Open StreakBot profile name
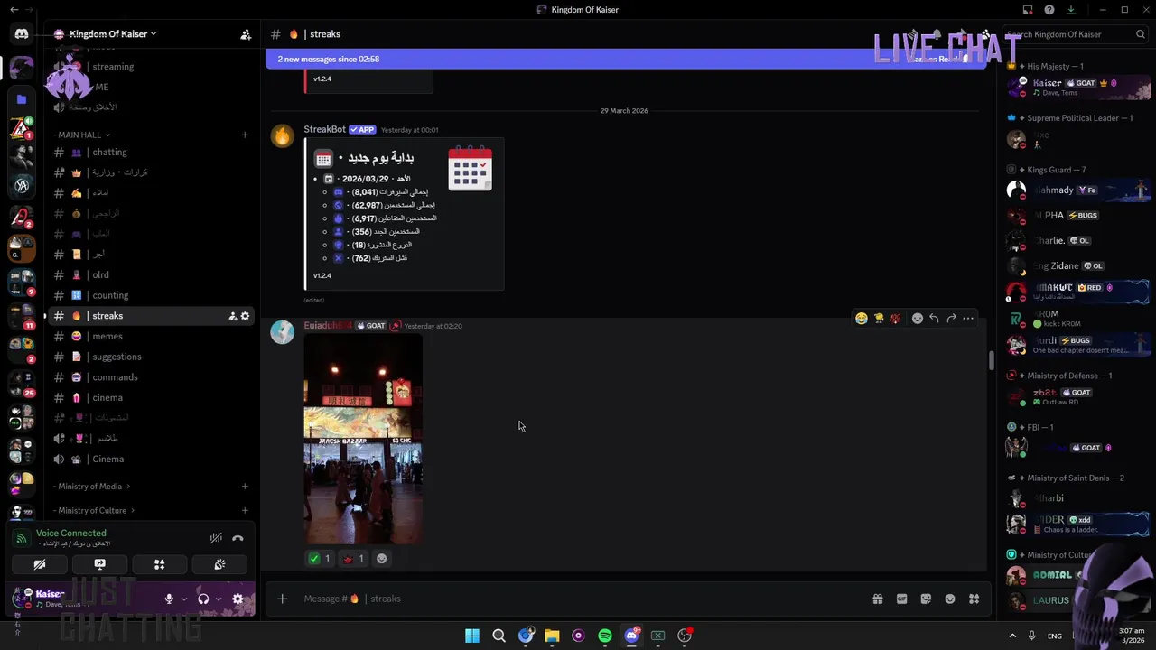This screenshot has height=650, width=1156. point(324,129)
